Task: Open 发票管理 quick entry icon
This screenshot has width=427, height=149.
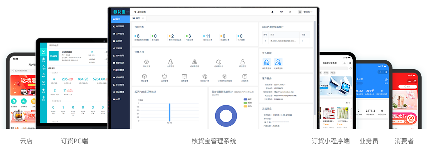Action: 184,76
